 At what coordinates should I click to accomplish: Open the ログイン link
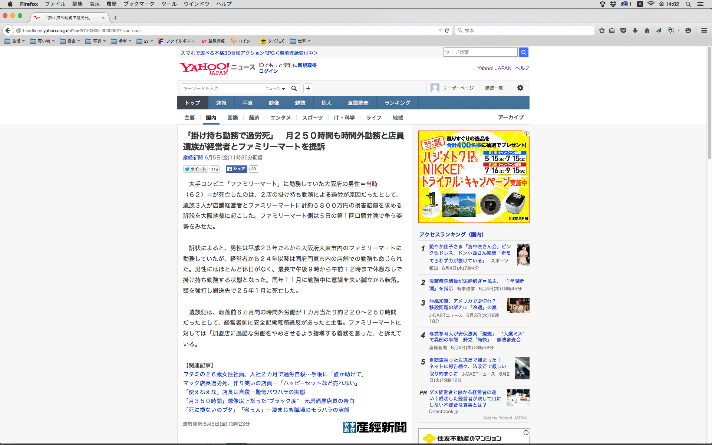tap(268, 71)
